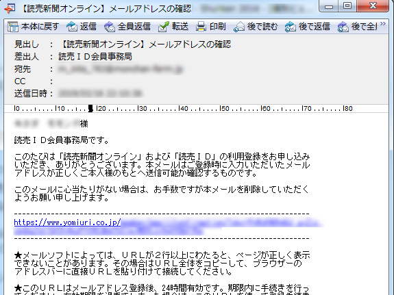Click the 全員返信 reply-all icon
The width and height of the screenshot is (394, 295).
tap(110, 27)
